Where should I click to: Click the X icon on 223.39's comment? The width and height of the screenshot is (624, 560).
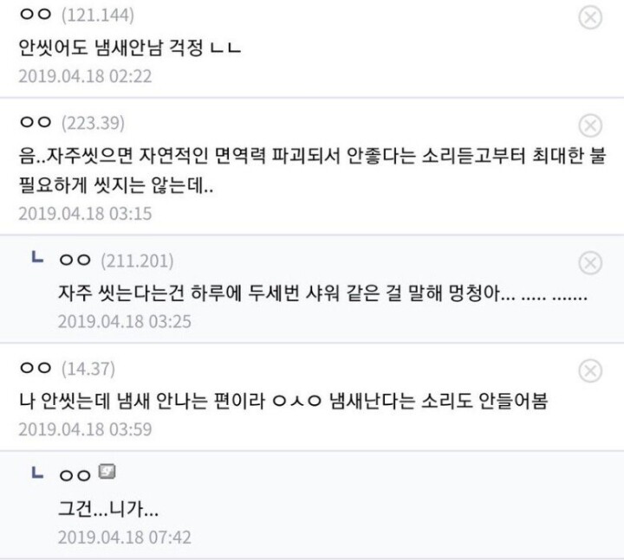[589, 126]
